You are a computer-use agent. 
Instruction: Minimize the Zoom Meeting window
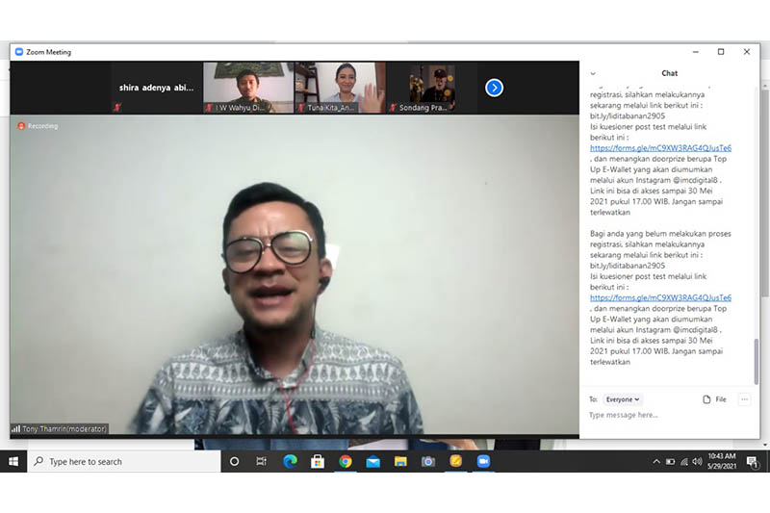click(x=695, y=52)
